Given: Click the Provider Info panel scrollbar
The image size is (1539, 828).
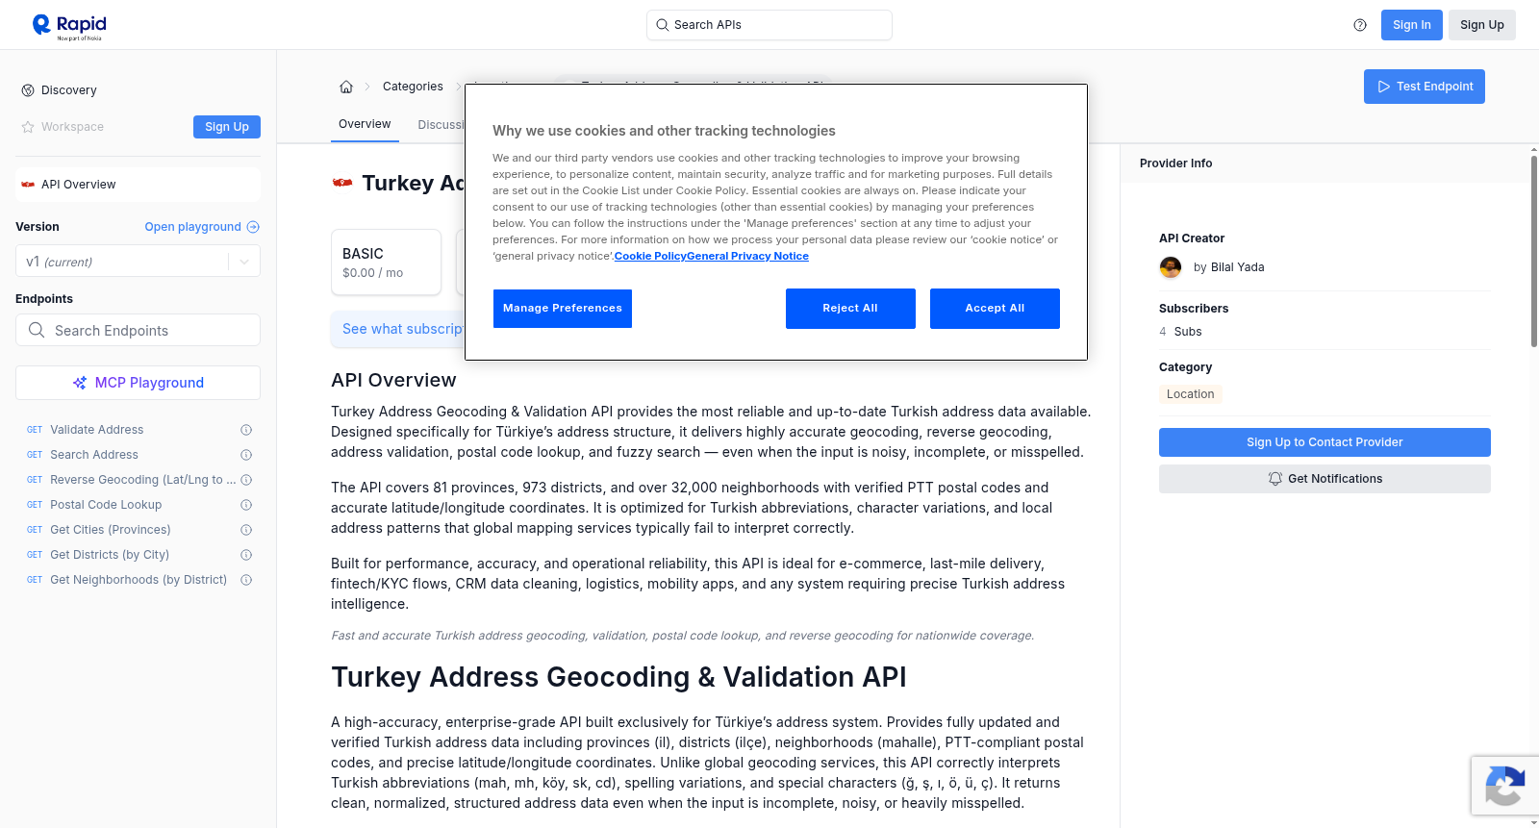Looking at the screenshot, I should pos(1533,250).
